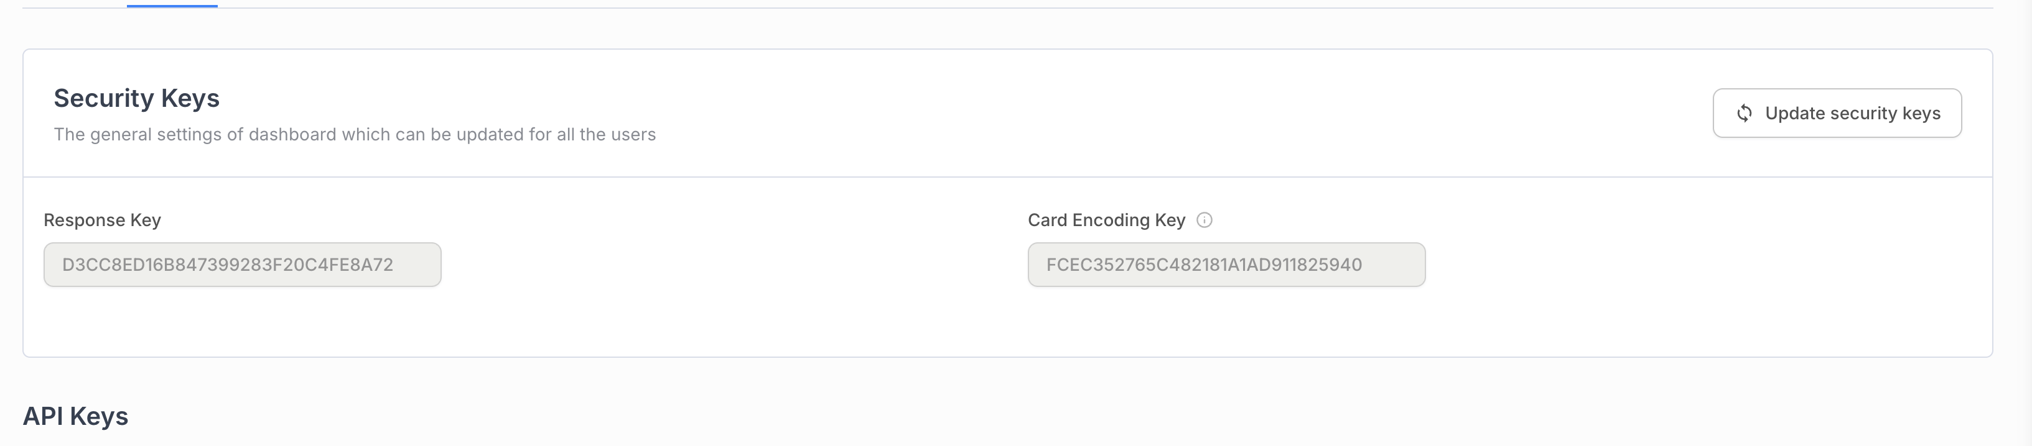The height and width of the screenshot is (446, 2032).
Task: Click the refresh icon on Update security keys
Action: point(1744,114)
